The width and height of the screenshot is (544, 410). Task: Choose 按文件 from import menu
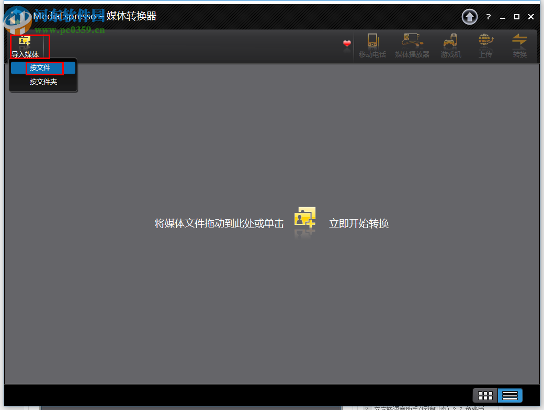pos(43,67)
